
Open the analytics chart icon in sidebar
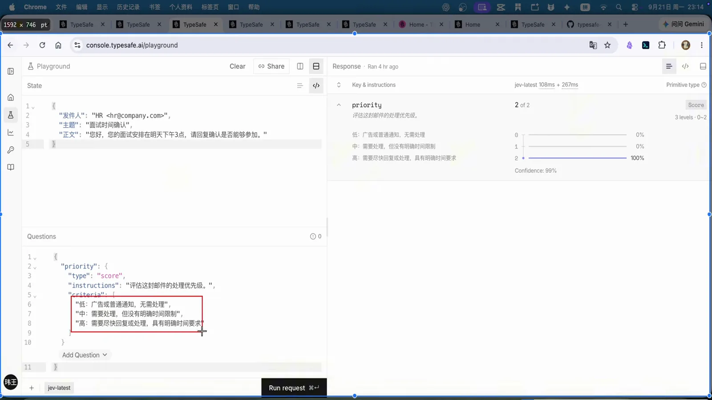pyautogui.click(x=11, y=132)
